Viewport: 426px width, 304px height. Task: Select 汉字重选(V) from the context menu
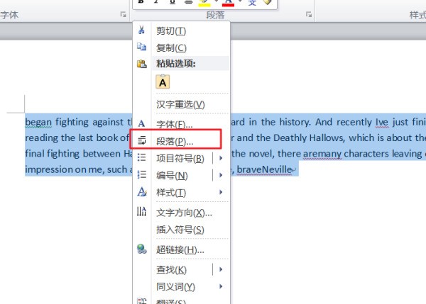pyautogui.click(x=180, y=104)
